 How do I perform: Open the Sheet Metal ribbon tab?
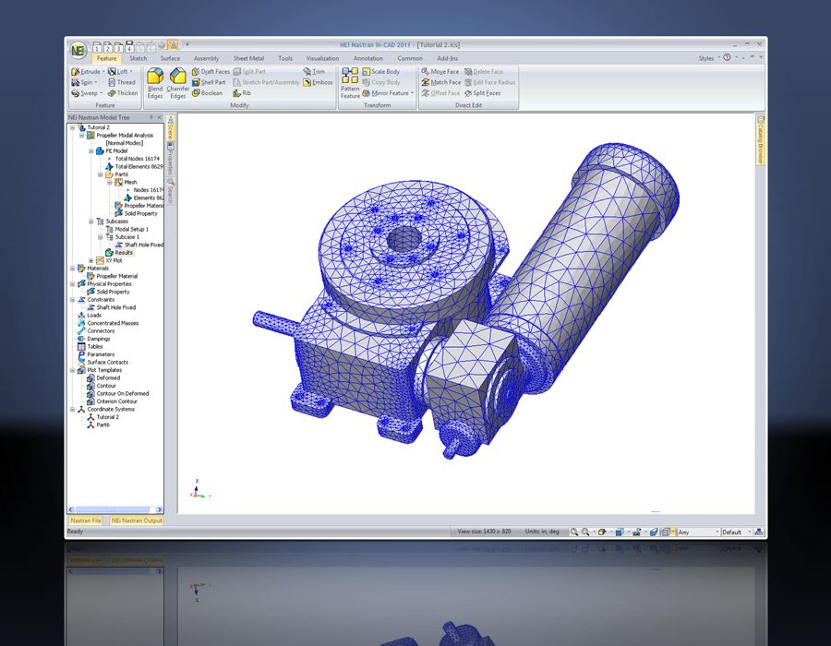pyautogui.click(x=248, y=58)
